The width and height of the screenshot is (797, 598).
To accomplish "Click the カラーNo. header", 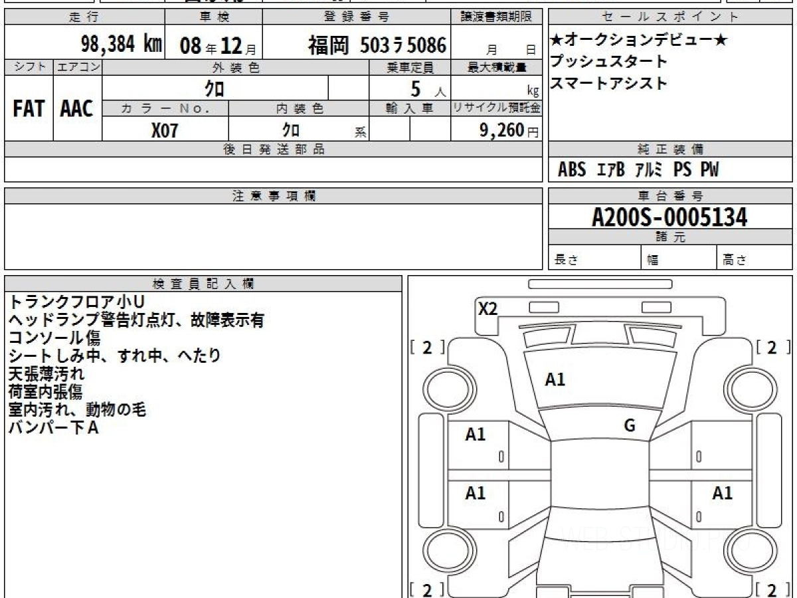I will 165,109.
